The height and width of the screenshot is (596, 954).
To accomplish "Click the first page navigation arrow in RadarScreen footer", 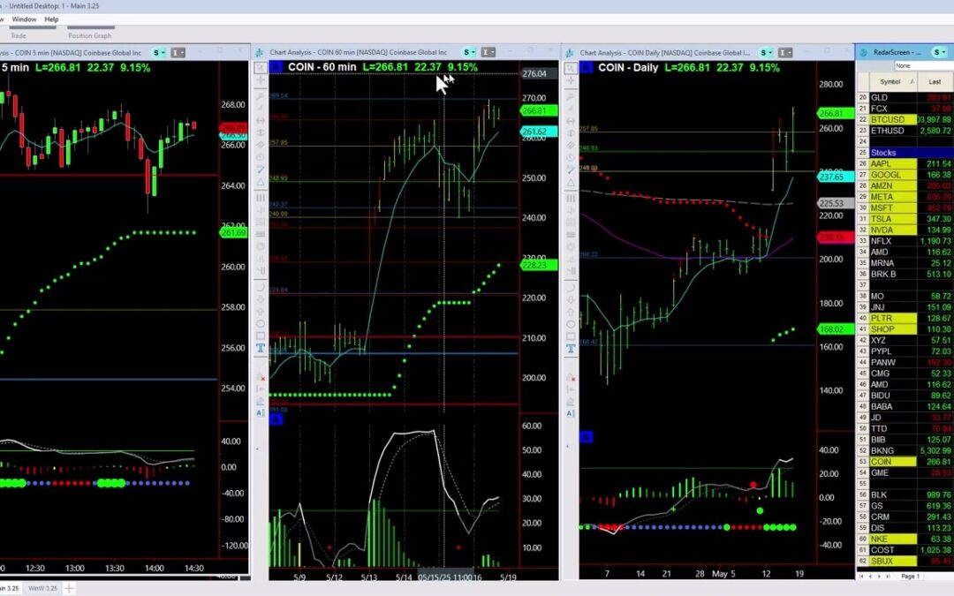I will point(861,576).
